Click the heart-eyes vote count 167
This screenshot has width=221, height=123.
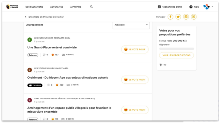click(x=55, y=55)
